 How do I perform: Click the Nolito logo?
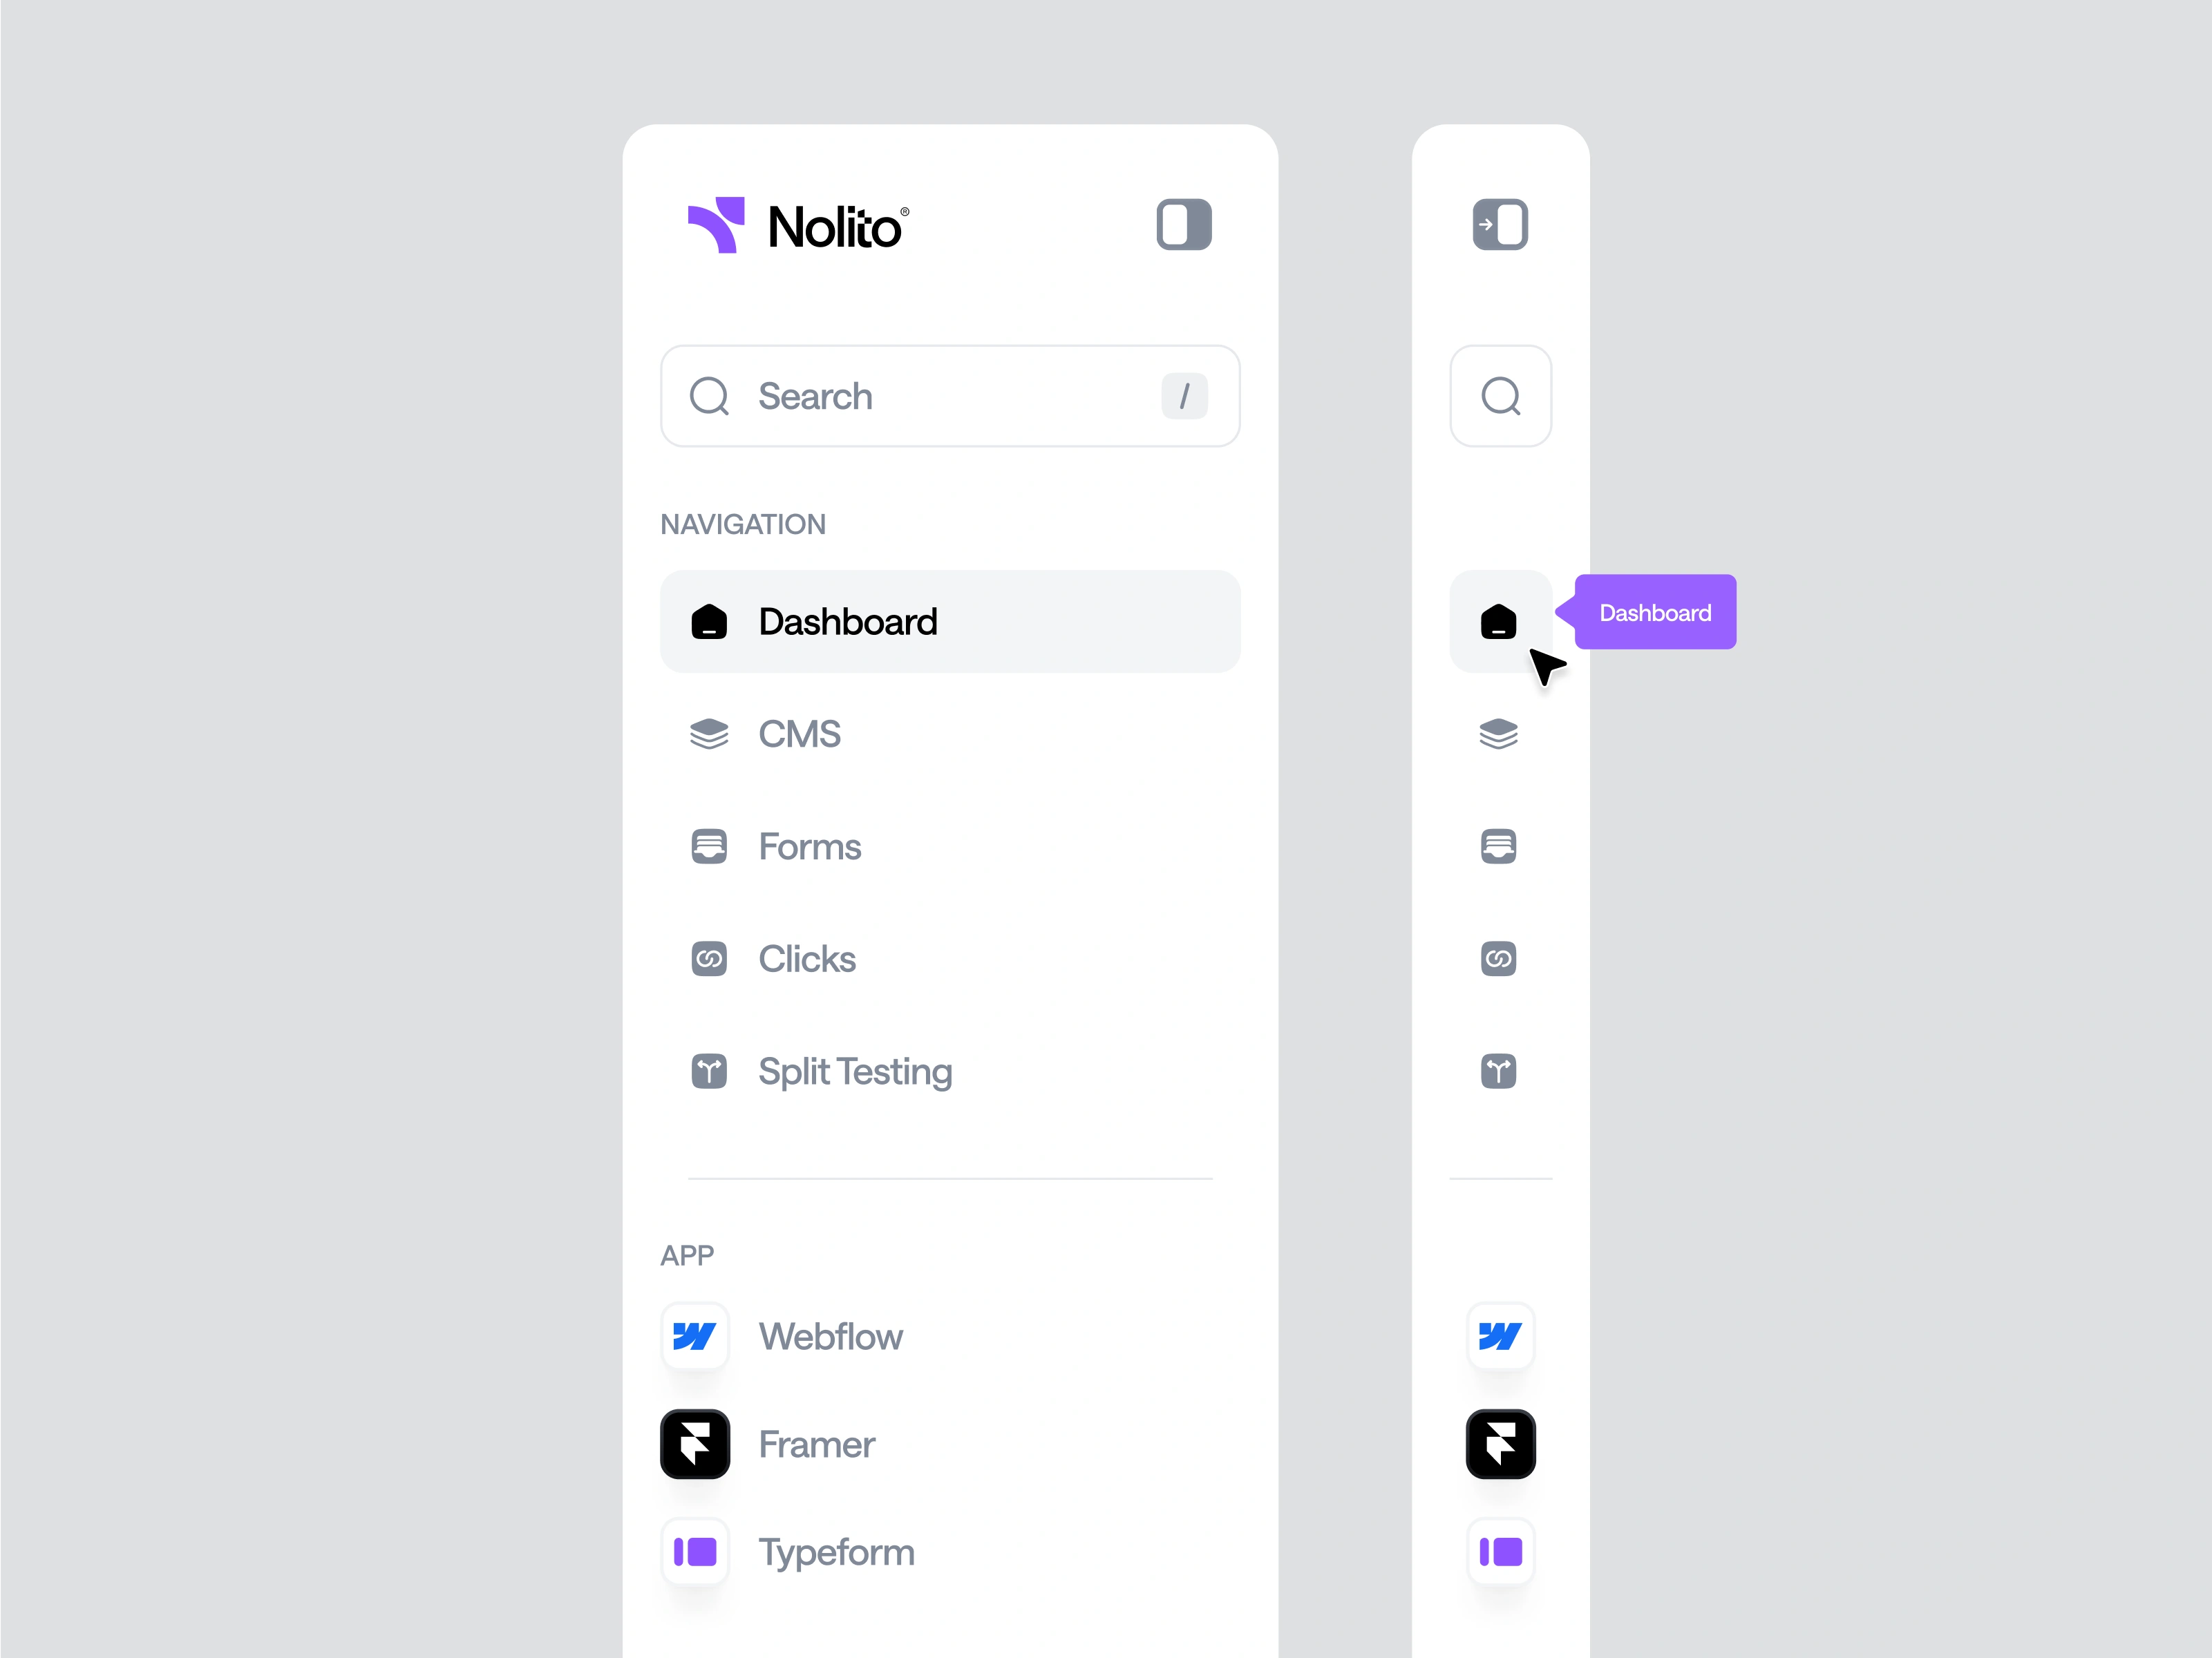pyautogui.click(x=798, y=225)
